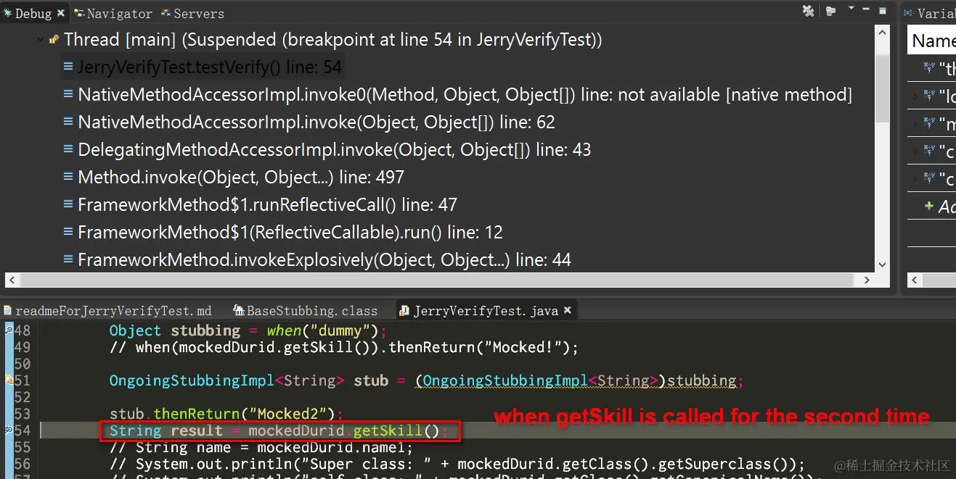The height and width of the screenshot is (479, 956).
Task: Open the readmeForJerryVerifyTest.md editor tab
Action: tap(108, 311)
